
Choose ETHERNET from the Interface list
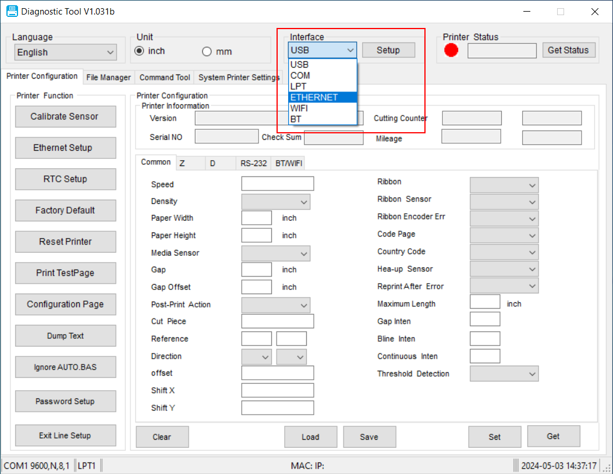[x=322, y=97]
